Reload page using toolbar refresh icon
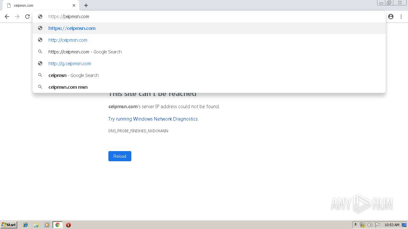408x229 pixels. (x=27, y=17)
